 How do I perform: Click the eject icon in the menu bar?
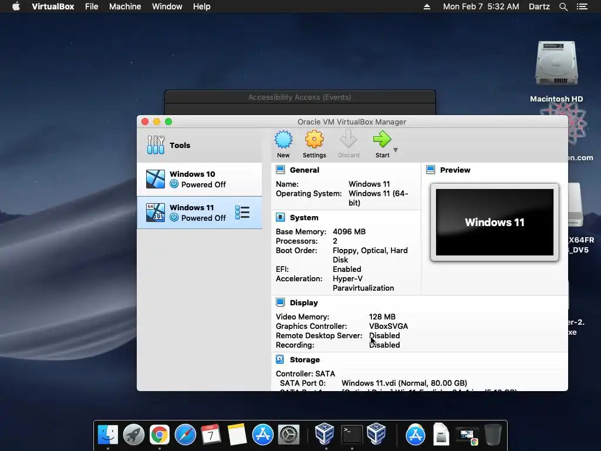point(427,6)
